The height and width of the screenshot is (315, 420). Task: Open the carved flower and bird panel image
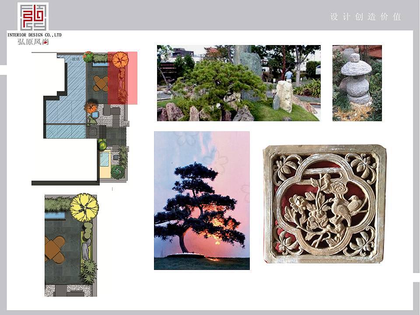pyautogui.click(x=325, y=204)
